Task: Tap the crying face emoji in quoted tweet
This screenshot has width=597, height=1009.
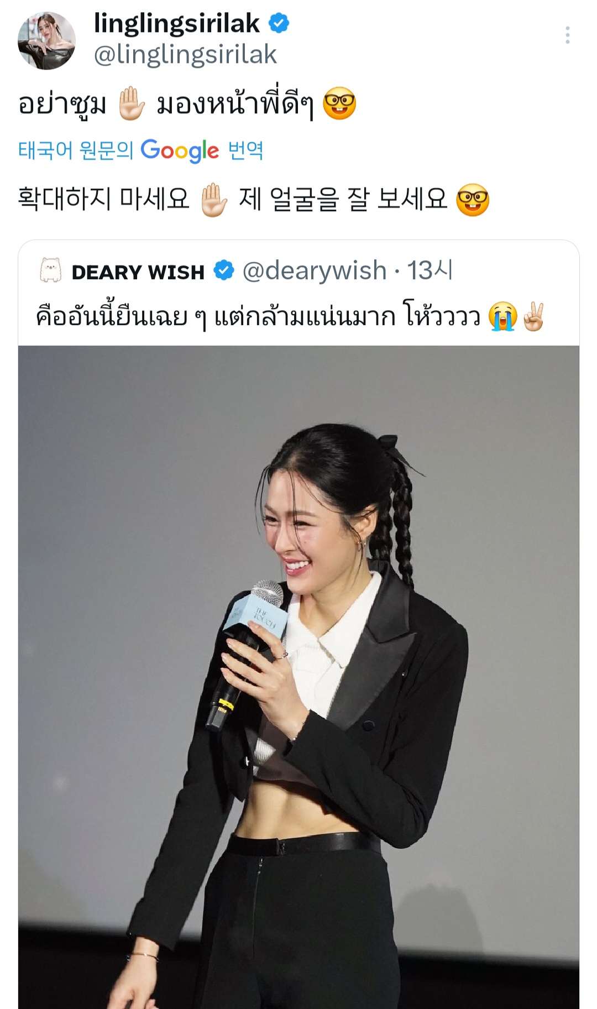Action: (x=502, y=317)
